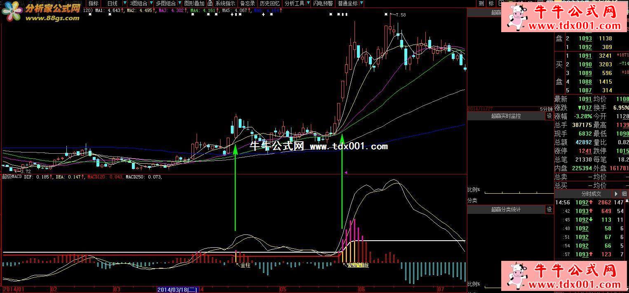This screenshot has height=293, width=629.
Task: Expand the 多图组合 dropdown arrow
Action: (180, 3)
